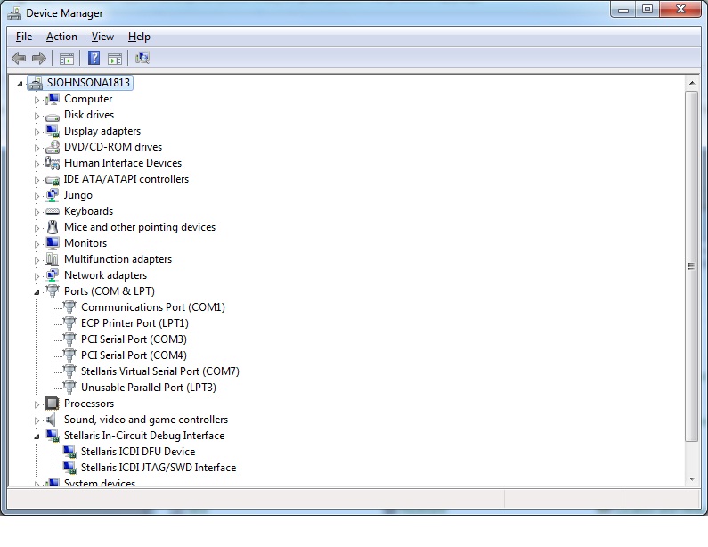
Task: Click the Disk drives category icon
Action: (x=52, y=116)
